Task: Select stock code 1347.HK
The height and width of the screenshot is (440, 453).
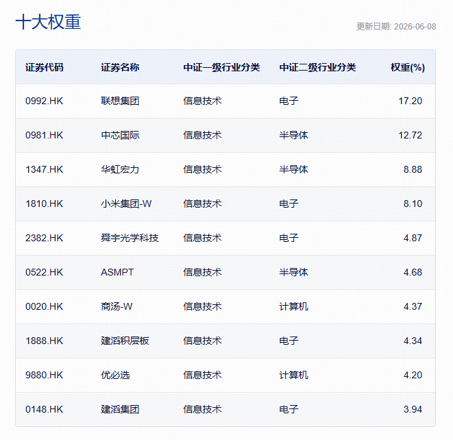Action: click(44, 169)
